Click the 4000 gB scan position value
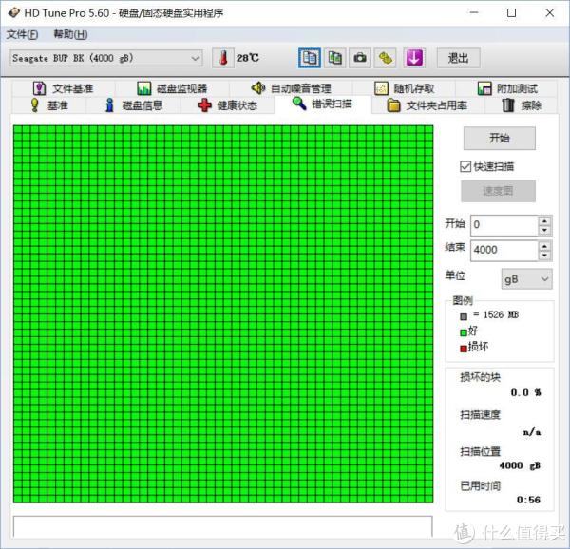 coord(520,465)
